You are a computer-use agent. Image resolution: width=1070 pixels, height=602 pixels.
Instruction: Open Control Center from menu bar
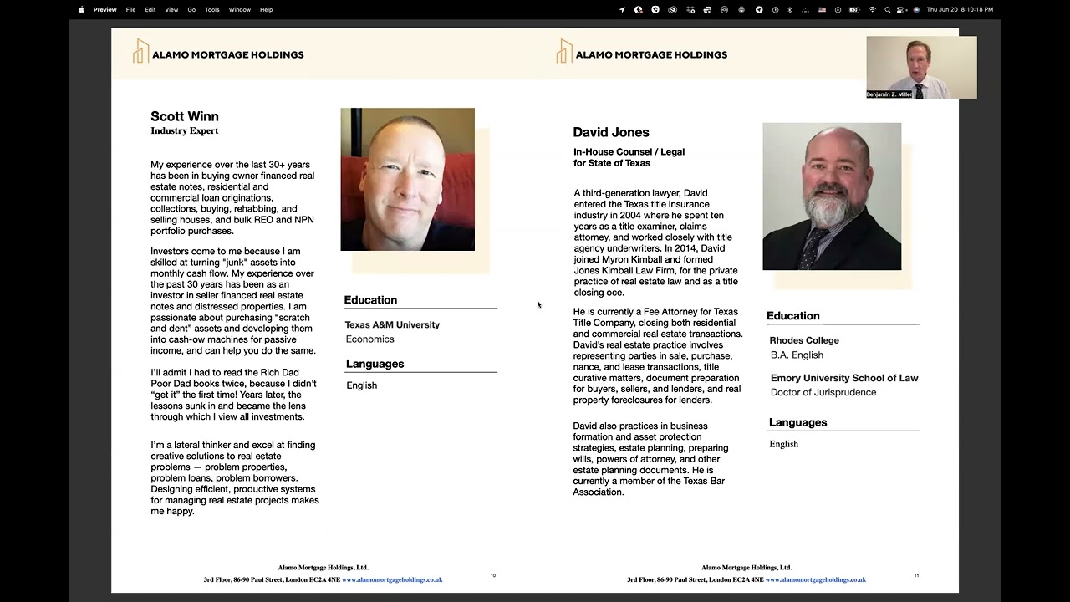pos(902,9)
